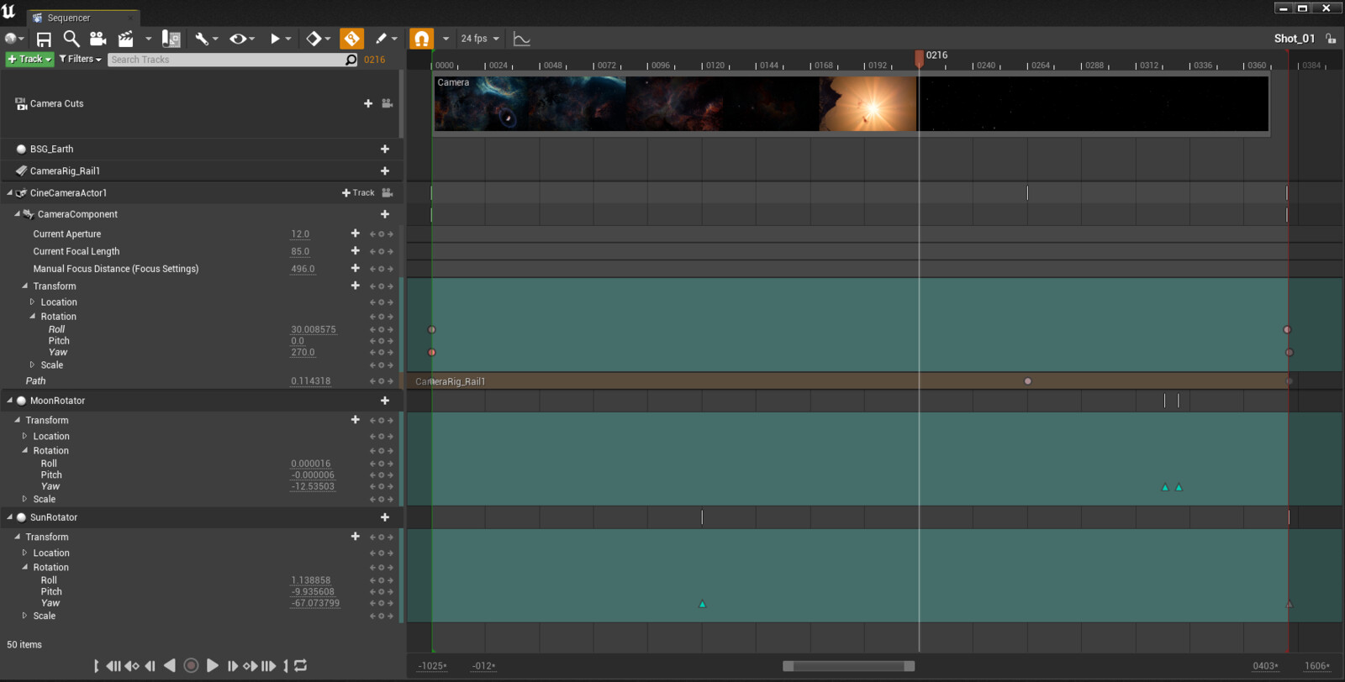Click the green Track add button
The width and height of the screenshot is (1345, 682).
pyautogui.click(x=29, y=59)
